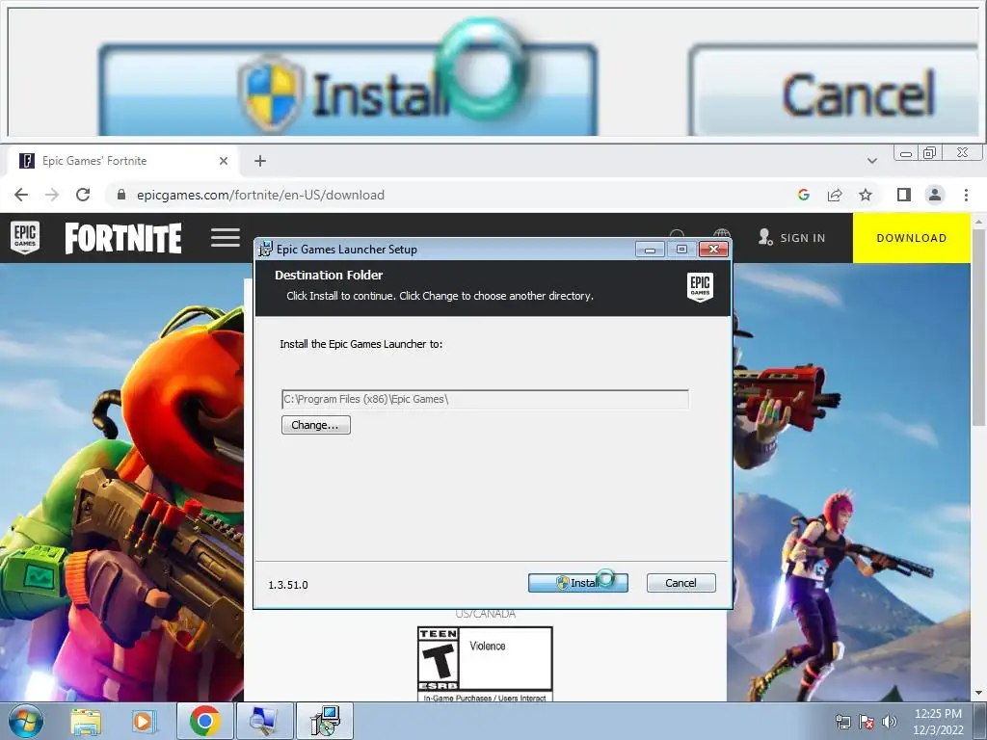The width and height of the screenshot is (987, 740).
Task: Open Chrome profile avatar
Action: tap(935, 195)
